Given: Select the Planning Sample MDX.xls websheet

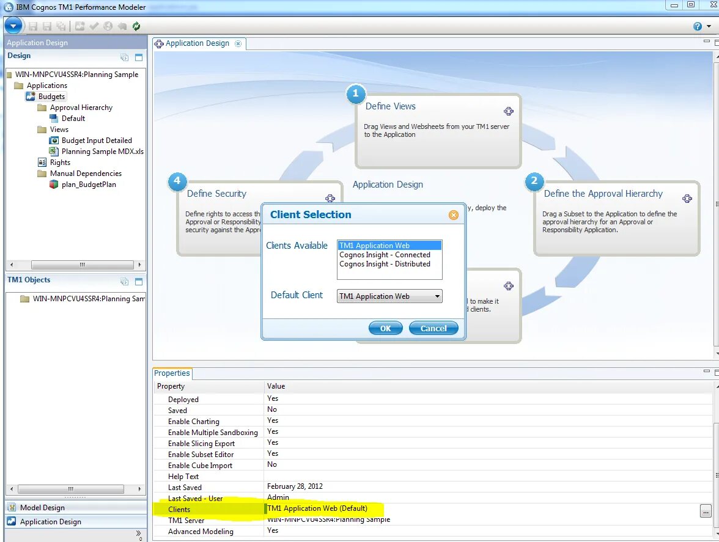Looking at the screenshot, I should (x=103, y=151).
